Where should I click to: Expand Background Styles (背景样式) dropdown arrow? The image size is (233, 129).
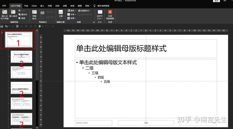(90, 11)
